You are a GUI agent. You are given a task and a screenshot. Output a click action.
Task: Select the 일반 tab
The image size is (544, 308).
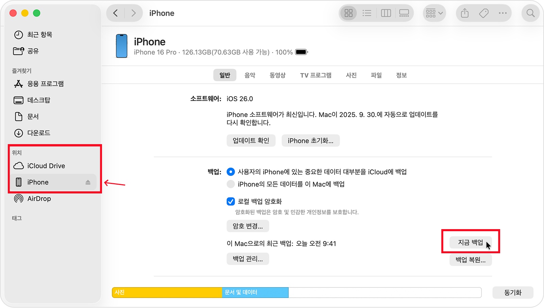(225, 75)
